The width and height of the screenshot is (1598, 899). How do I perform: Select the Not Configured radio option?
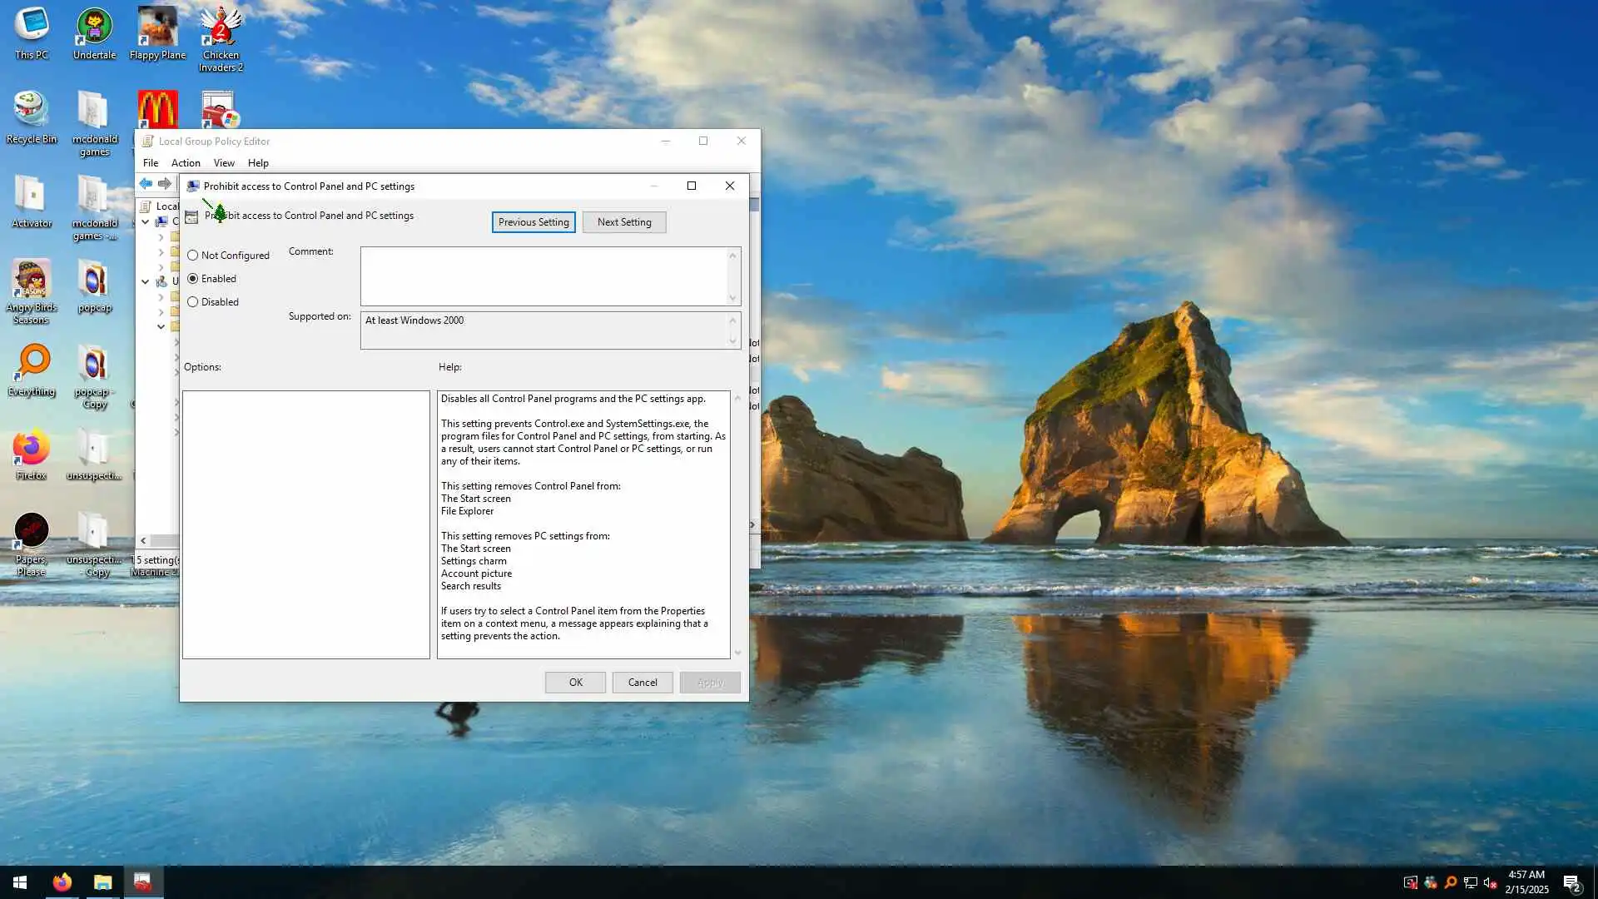point(193,256)
